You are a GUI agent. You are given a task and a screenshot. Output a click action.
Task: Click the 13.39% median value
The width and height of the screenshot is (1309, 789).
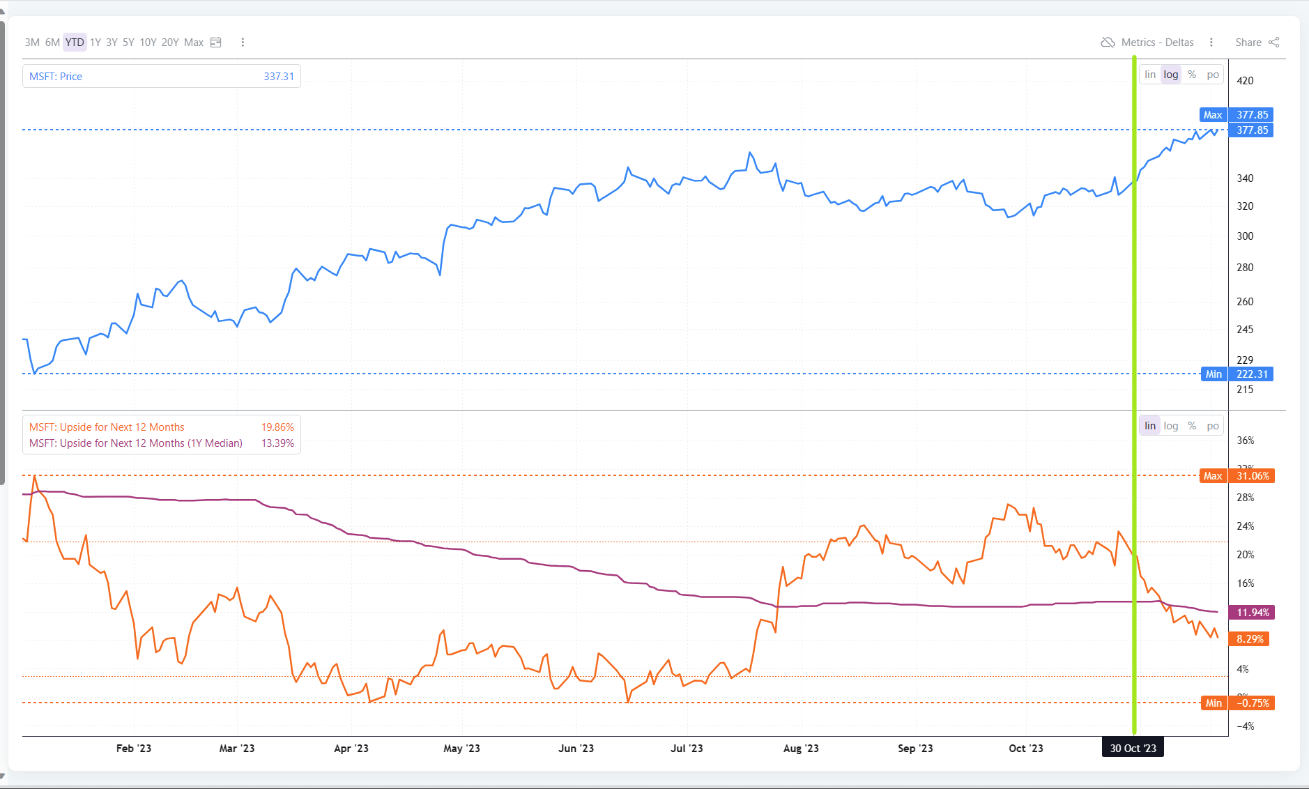tap(277, 443)
